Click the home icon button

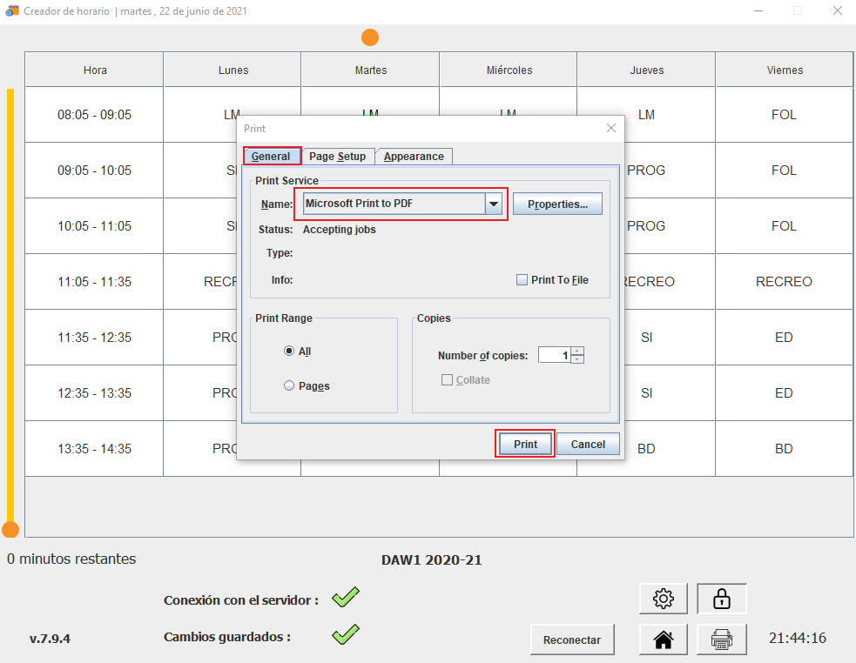(663, 640)
